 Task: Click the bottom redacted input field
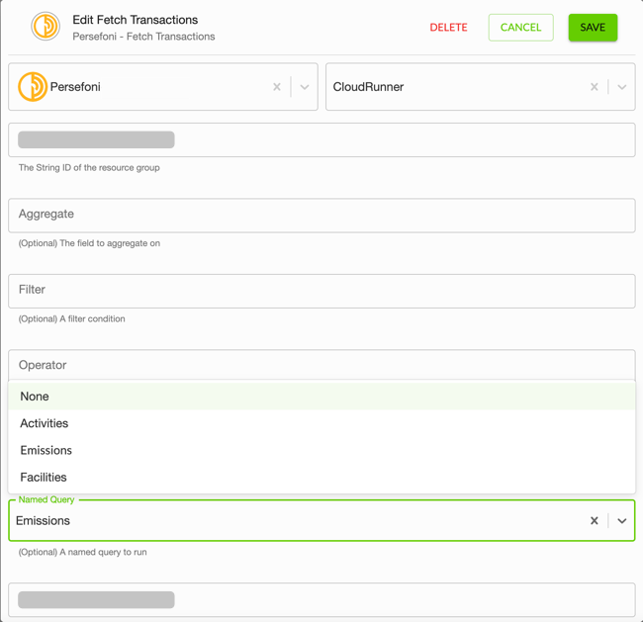click(321, 600)
